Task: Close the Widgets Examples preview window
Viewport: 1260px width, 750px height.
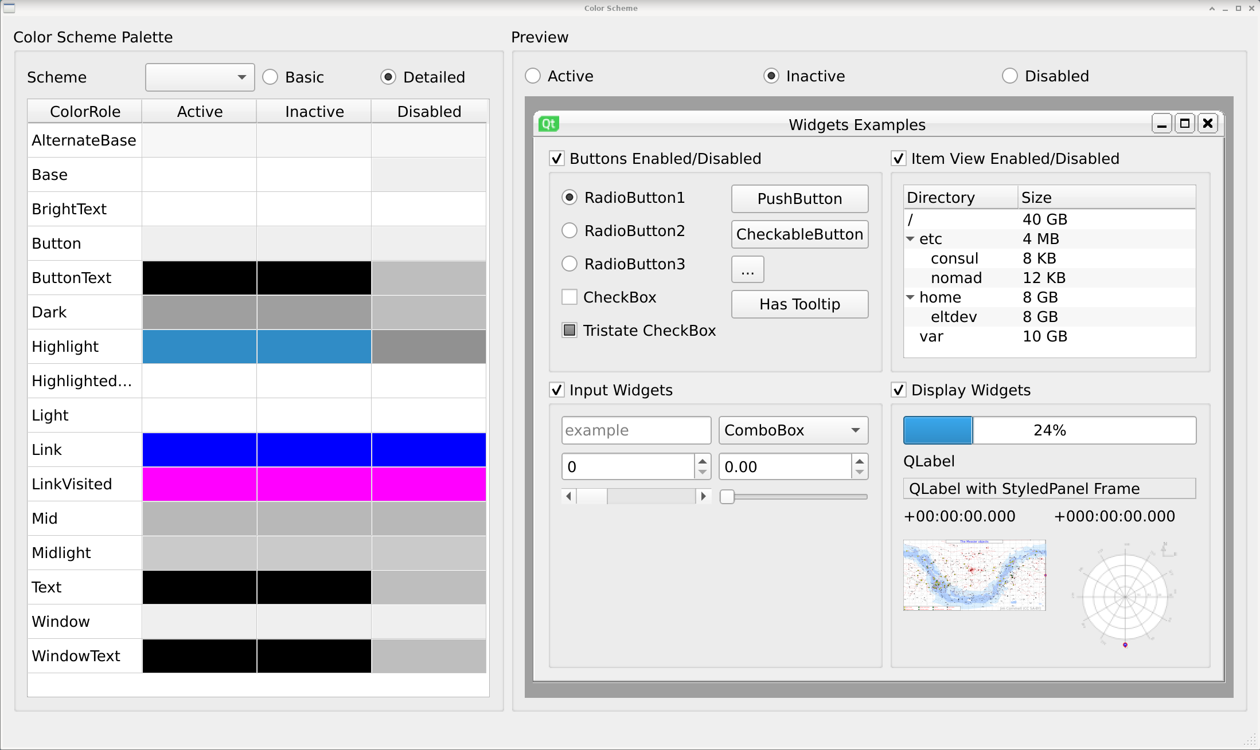Action: tap(1208, 123)
